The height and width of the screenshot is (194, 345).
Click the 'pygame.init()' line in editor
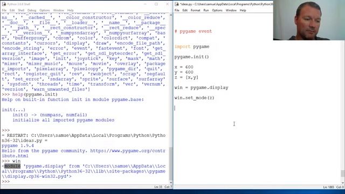[192, 57]
